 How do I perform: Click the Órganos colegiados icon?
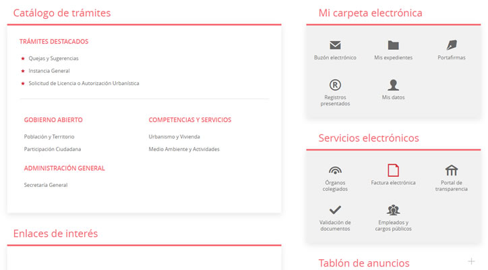tap(335, 170)
